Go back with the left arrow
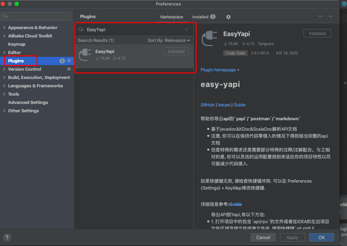Viewport: 347px width, 246px height. 321,16
